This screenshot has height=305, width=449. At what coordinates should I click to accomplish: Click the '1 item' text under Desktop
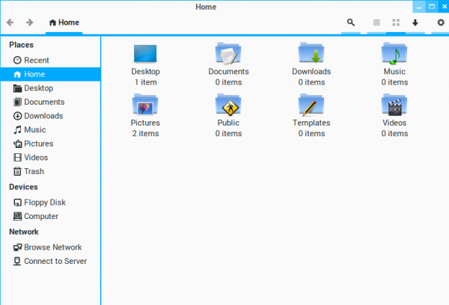tap(145, 82)
